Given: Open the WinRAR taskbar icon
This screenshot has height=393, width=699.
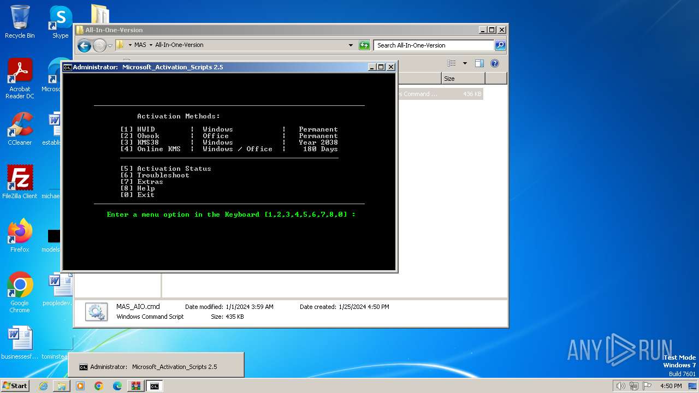Looking at the screenshot, I should [x=136, y=386].
